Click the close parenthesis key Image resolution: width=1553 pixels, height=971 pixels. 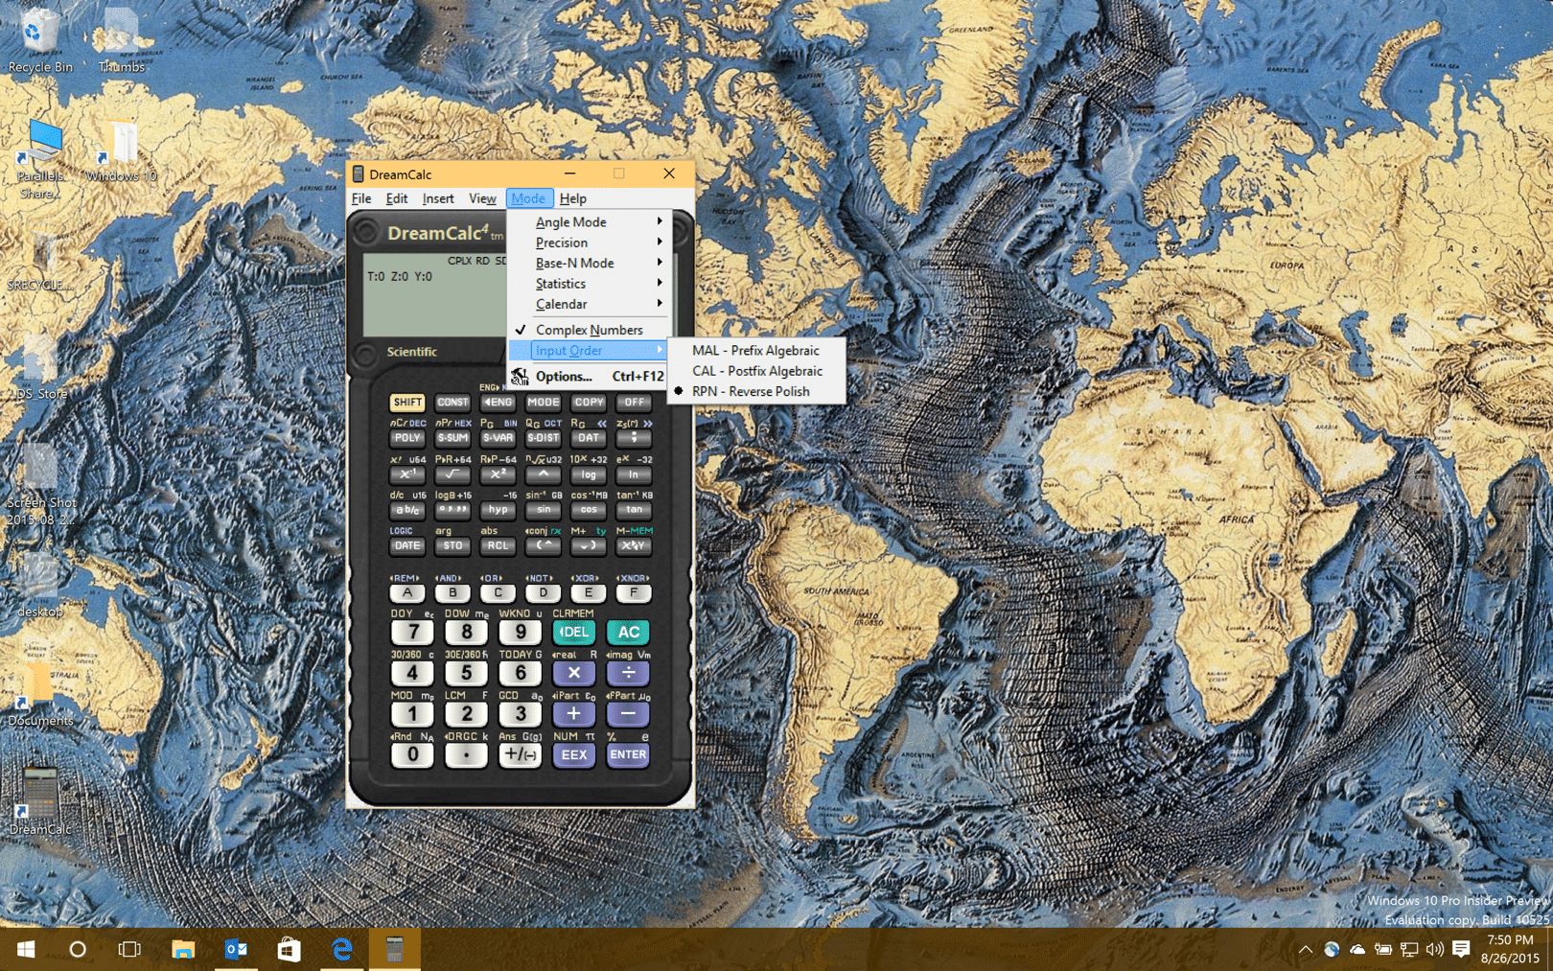588,545
